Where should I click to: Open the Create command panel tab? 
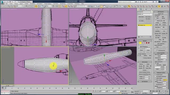[x=138, y=9]
